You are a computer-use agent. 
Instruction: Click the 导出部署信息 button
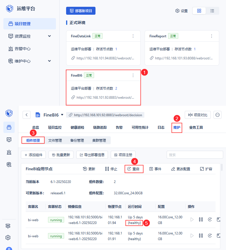click(92, 155)
